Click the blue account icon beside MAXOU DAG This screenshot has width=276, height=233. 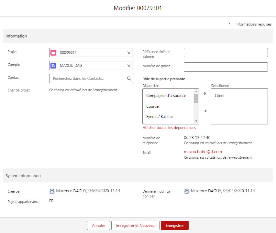point(53,66)
